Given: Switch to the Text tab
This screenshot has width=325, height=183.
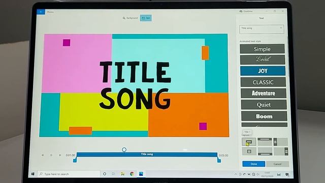Looking at the screenshot, I should (146, 18).
